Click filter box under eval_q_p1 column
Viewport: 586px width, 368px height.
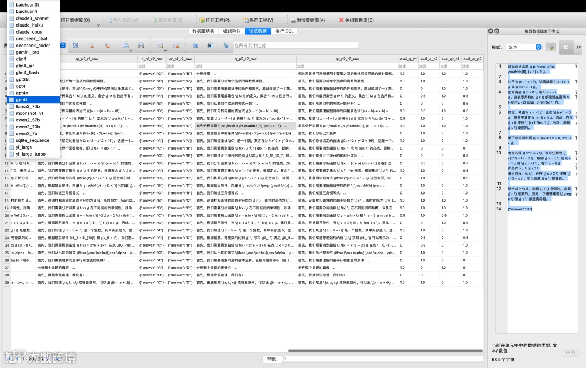click(407, 66)
